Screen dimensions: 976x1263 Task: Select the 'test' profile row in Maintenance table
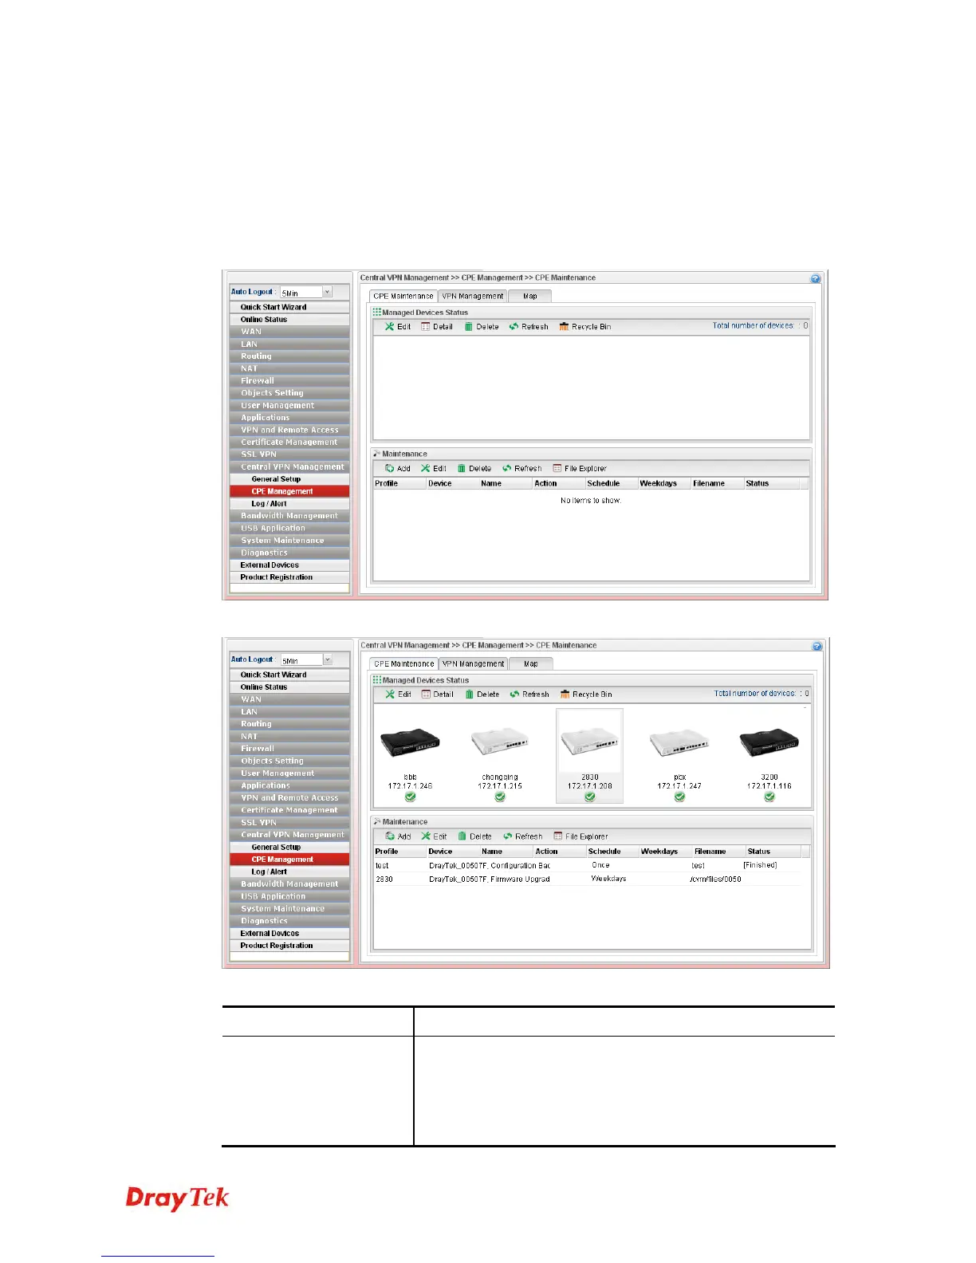(x=588, y=865)
